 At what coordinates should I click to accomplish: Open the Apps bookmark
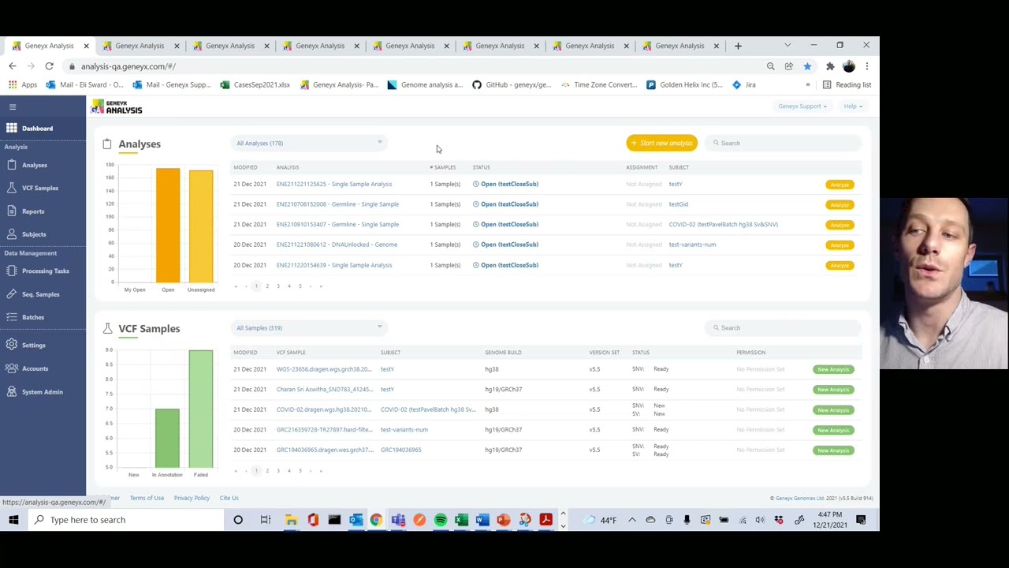pyautogui.click(x=23, y=85)
